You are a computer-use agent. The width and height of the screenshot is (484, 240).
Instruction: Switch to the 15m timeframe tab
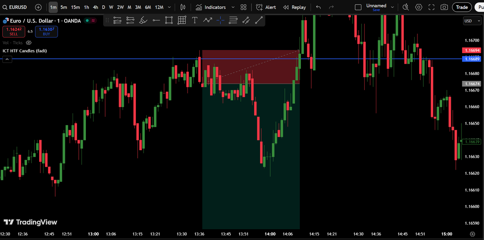(x=75, y=7)
